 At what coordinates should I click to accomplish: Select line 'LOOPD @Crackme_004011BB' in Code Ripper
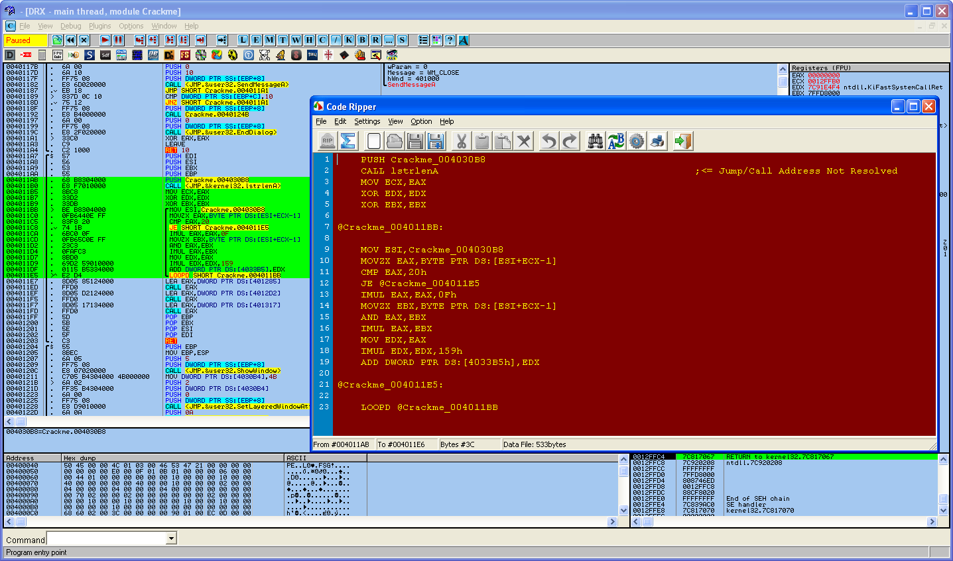tap(429, 407)
